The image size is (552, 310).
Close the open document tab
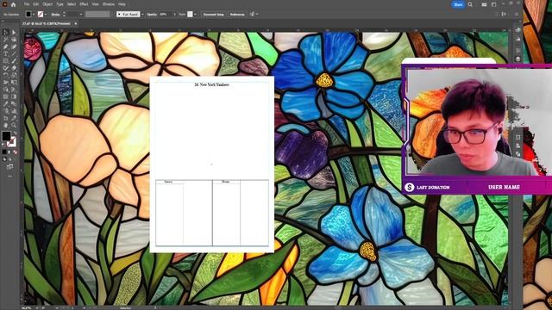click(x=76, y=23)
